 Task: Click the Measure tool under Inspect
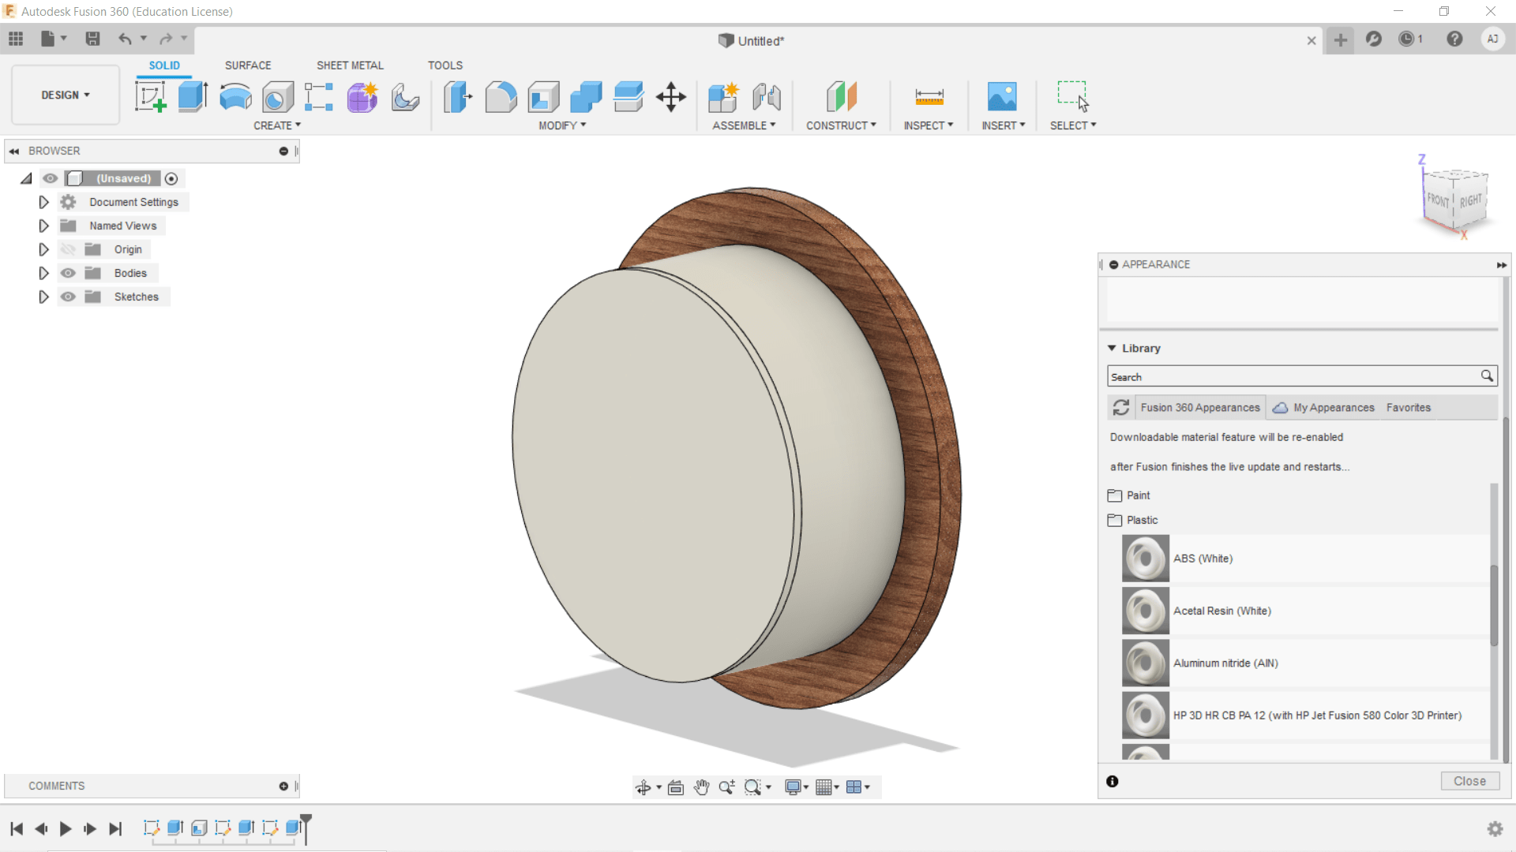929,97
